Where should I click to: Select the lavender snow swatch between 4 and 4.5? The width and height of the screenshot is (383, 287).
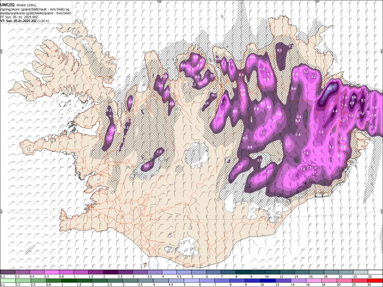coord(169,272)
